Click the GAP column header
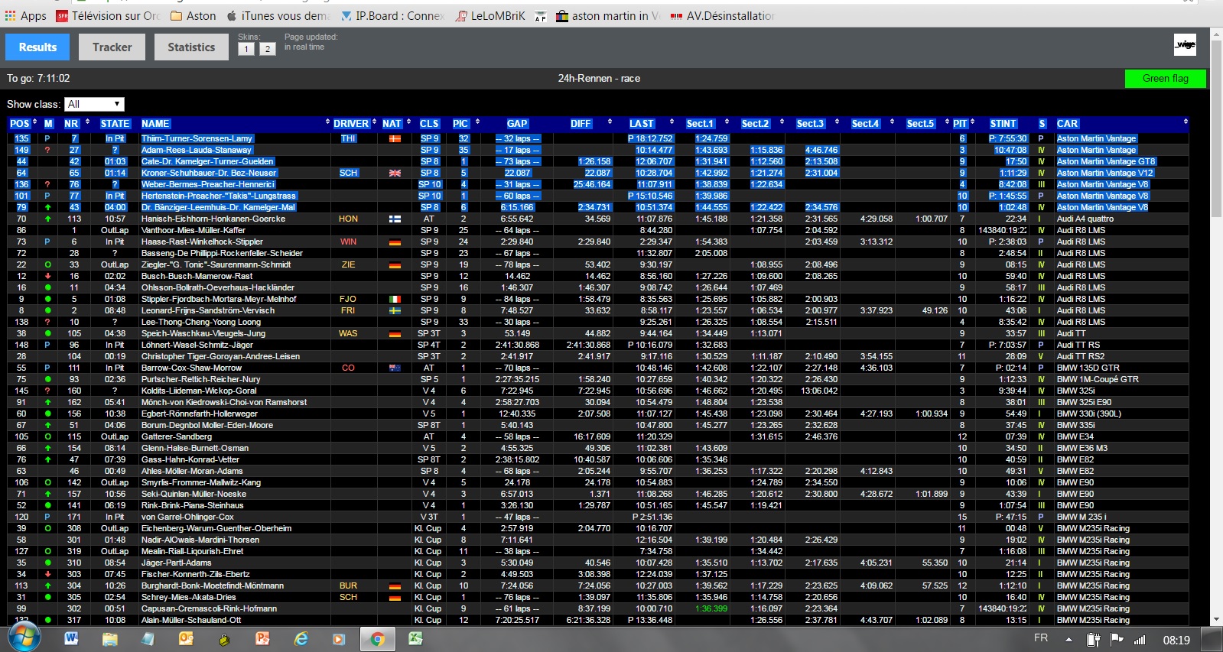This screenshot has width=1223, height=652. coord(517,123)
